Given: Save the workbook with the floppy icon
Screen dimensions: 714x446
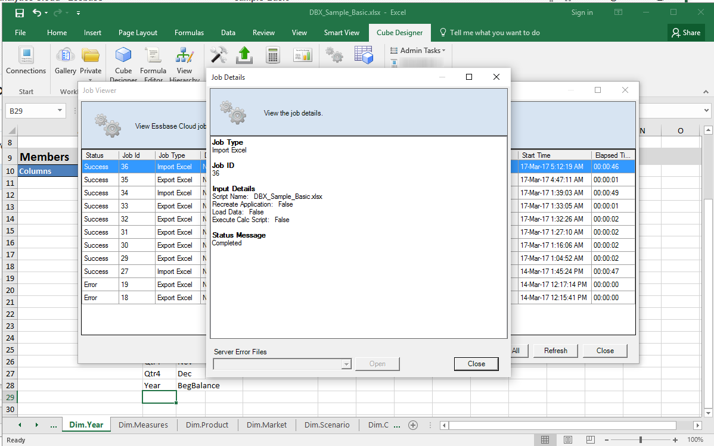Looking at the screenshot, I should 20,13.
